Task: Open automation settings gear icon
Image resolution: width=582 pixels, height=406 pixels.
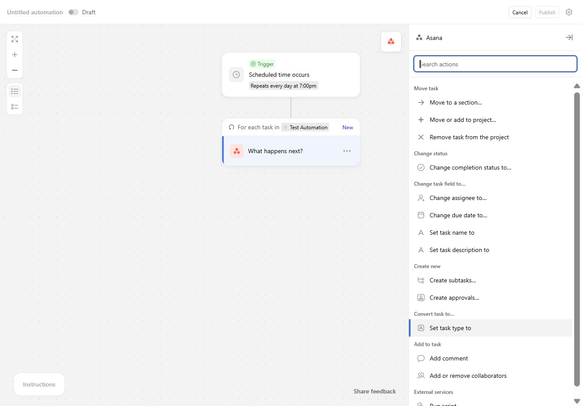Action: tap(569, 12)
